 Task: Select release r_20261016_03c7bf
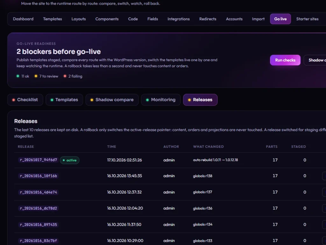tap(38, 241)
